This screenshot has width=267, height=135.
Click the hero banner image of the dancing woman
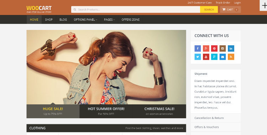pyautogui.click(x=106, y=67)
